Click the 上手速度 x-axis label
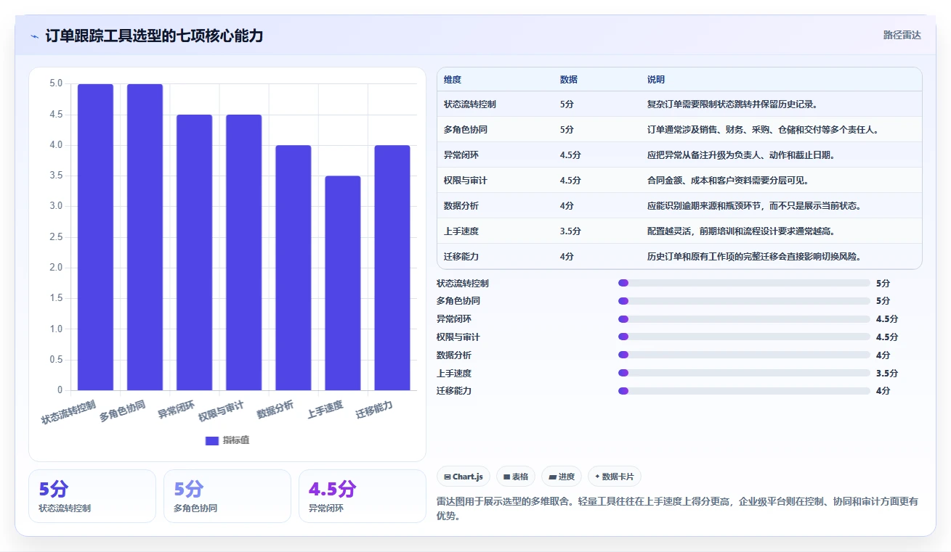The width and height of the screenshot is (951, 552). point(325,410)
